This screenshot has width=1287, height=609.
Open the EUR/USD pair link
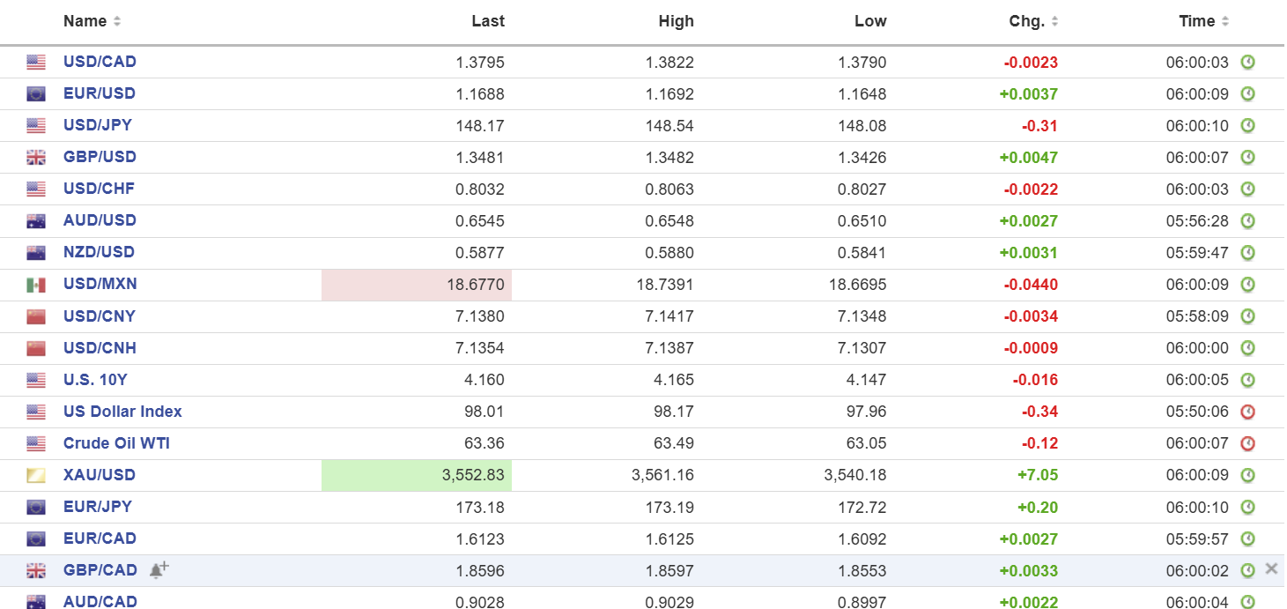[100, 93]
